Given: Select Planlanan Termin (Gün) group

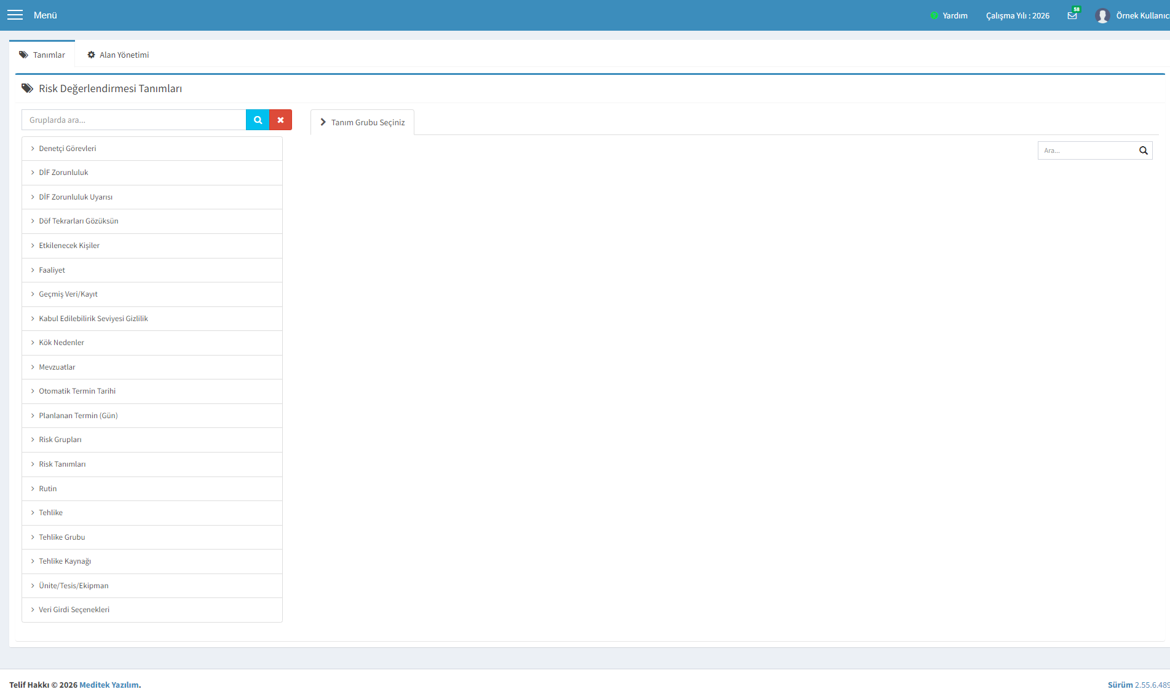Looking at the screenshot, I should [152, 416].
